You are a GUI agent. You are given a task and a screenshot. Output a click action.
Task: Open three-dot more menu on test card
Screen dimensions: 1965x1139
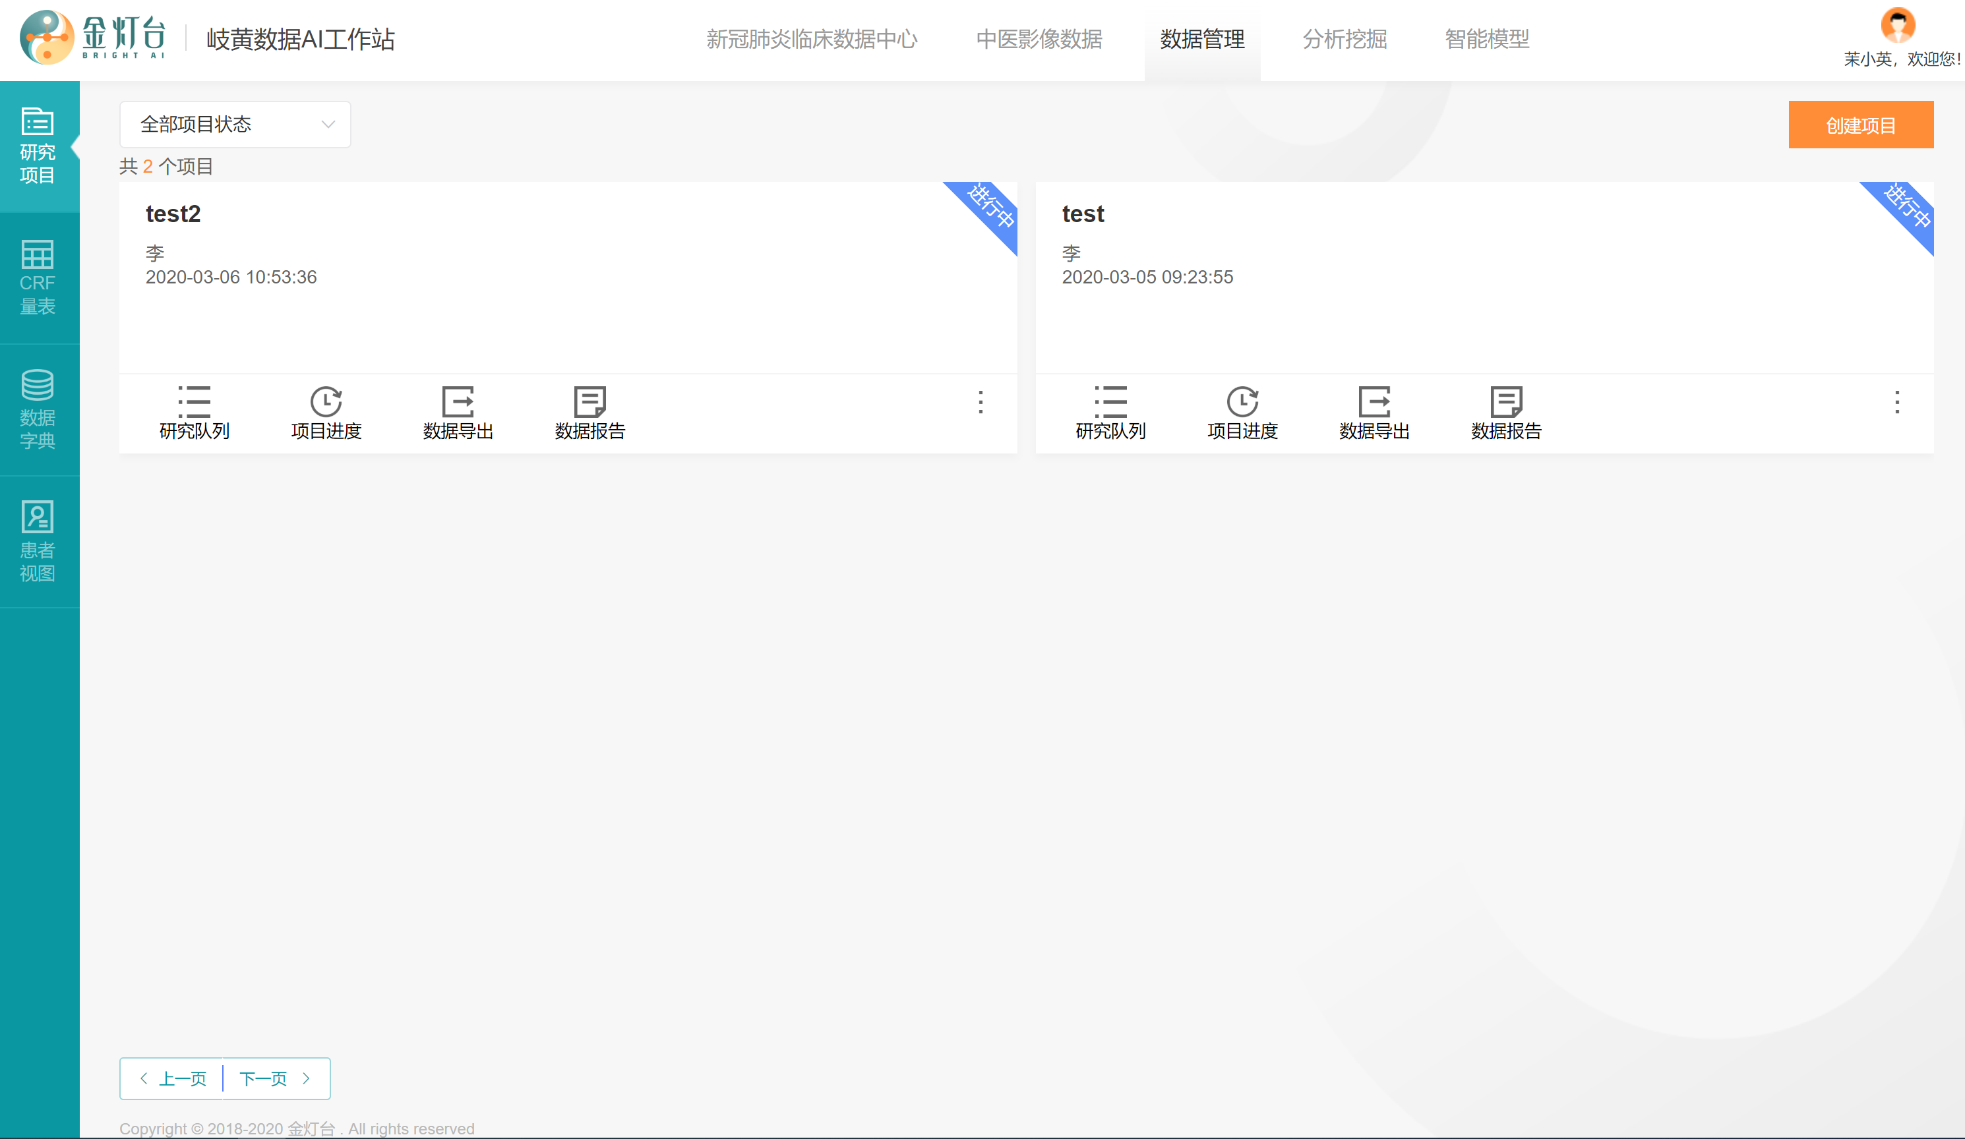point(1896,402)
